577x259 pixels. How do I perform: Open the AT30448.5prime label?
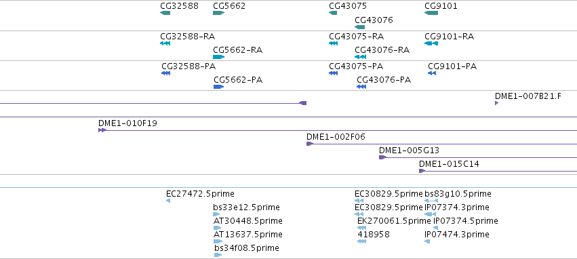248,221
